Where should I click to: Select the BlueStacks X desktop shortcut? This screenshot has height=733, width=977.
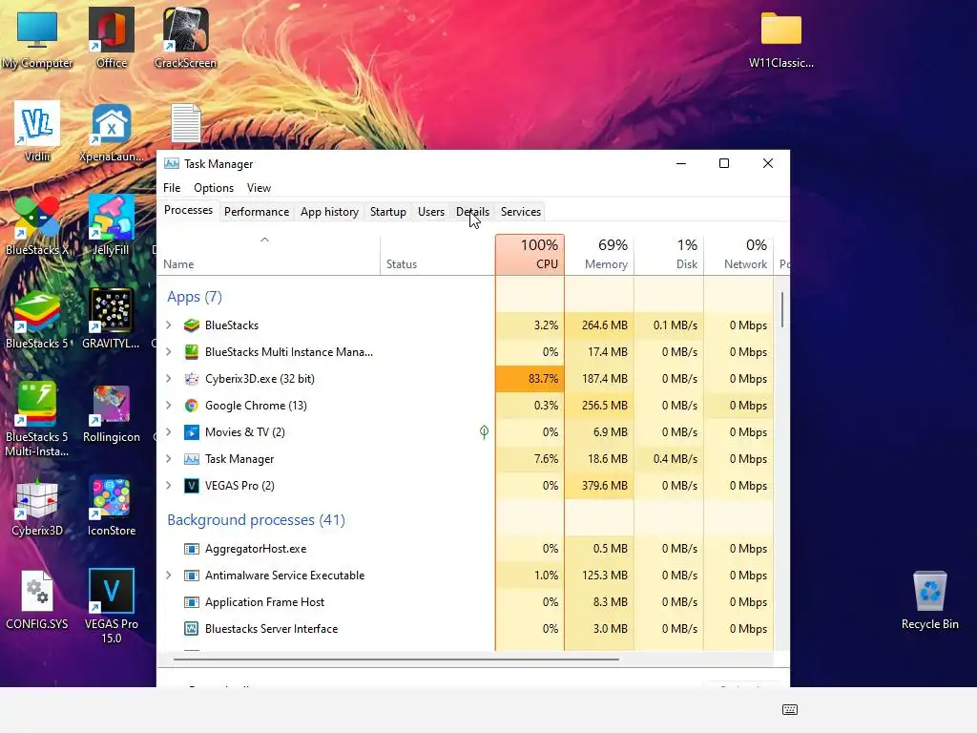37,225
